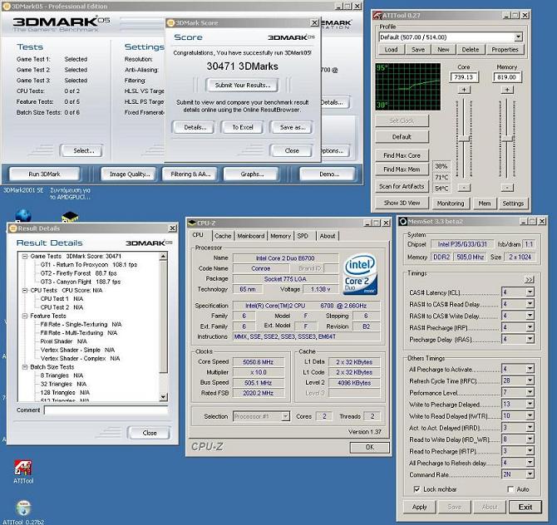Switch to the SPD tab in CPU-Z
Image resolution: width=557 pixels, height=525 pixels.
pyautogui.click(x=303, y=236)
